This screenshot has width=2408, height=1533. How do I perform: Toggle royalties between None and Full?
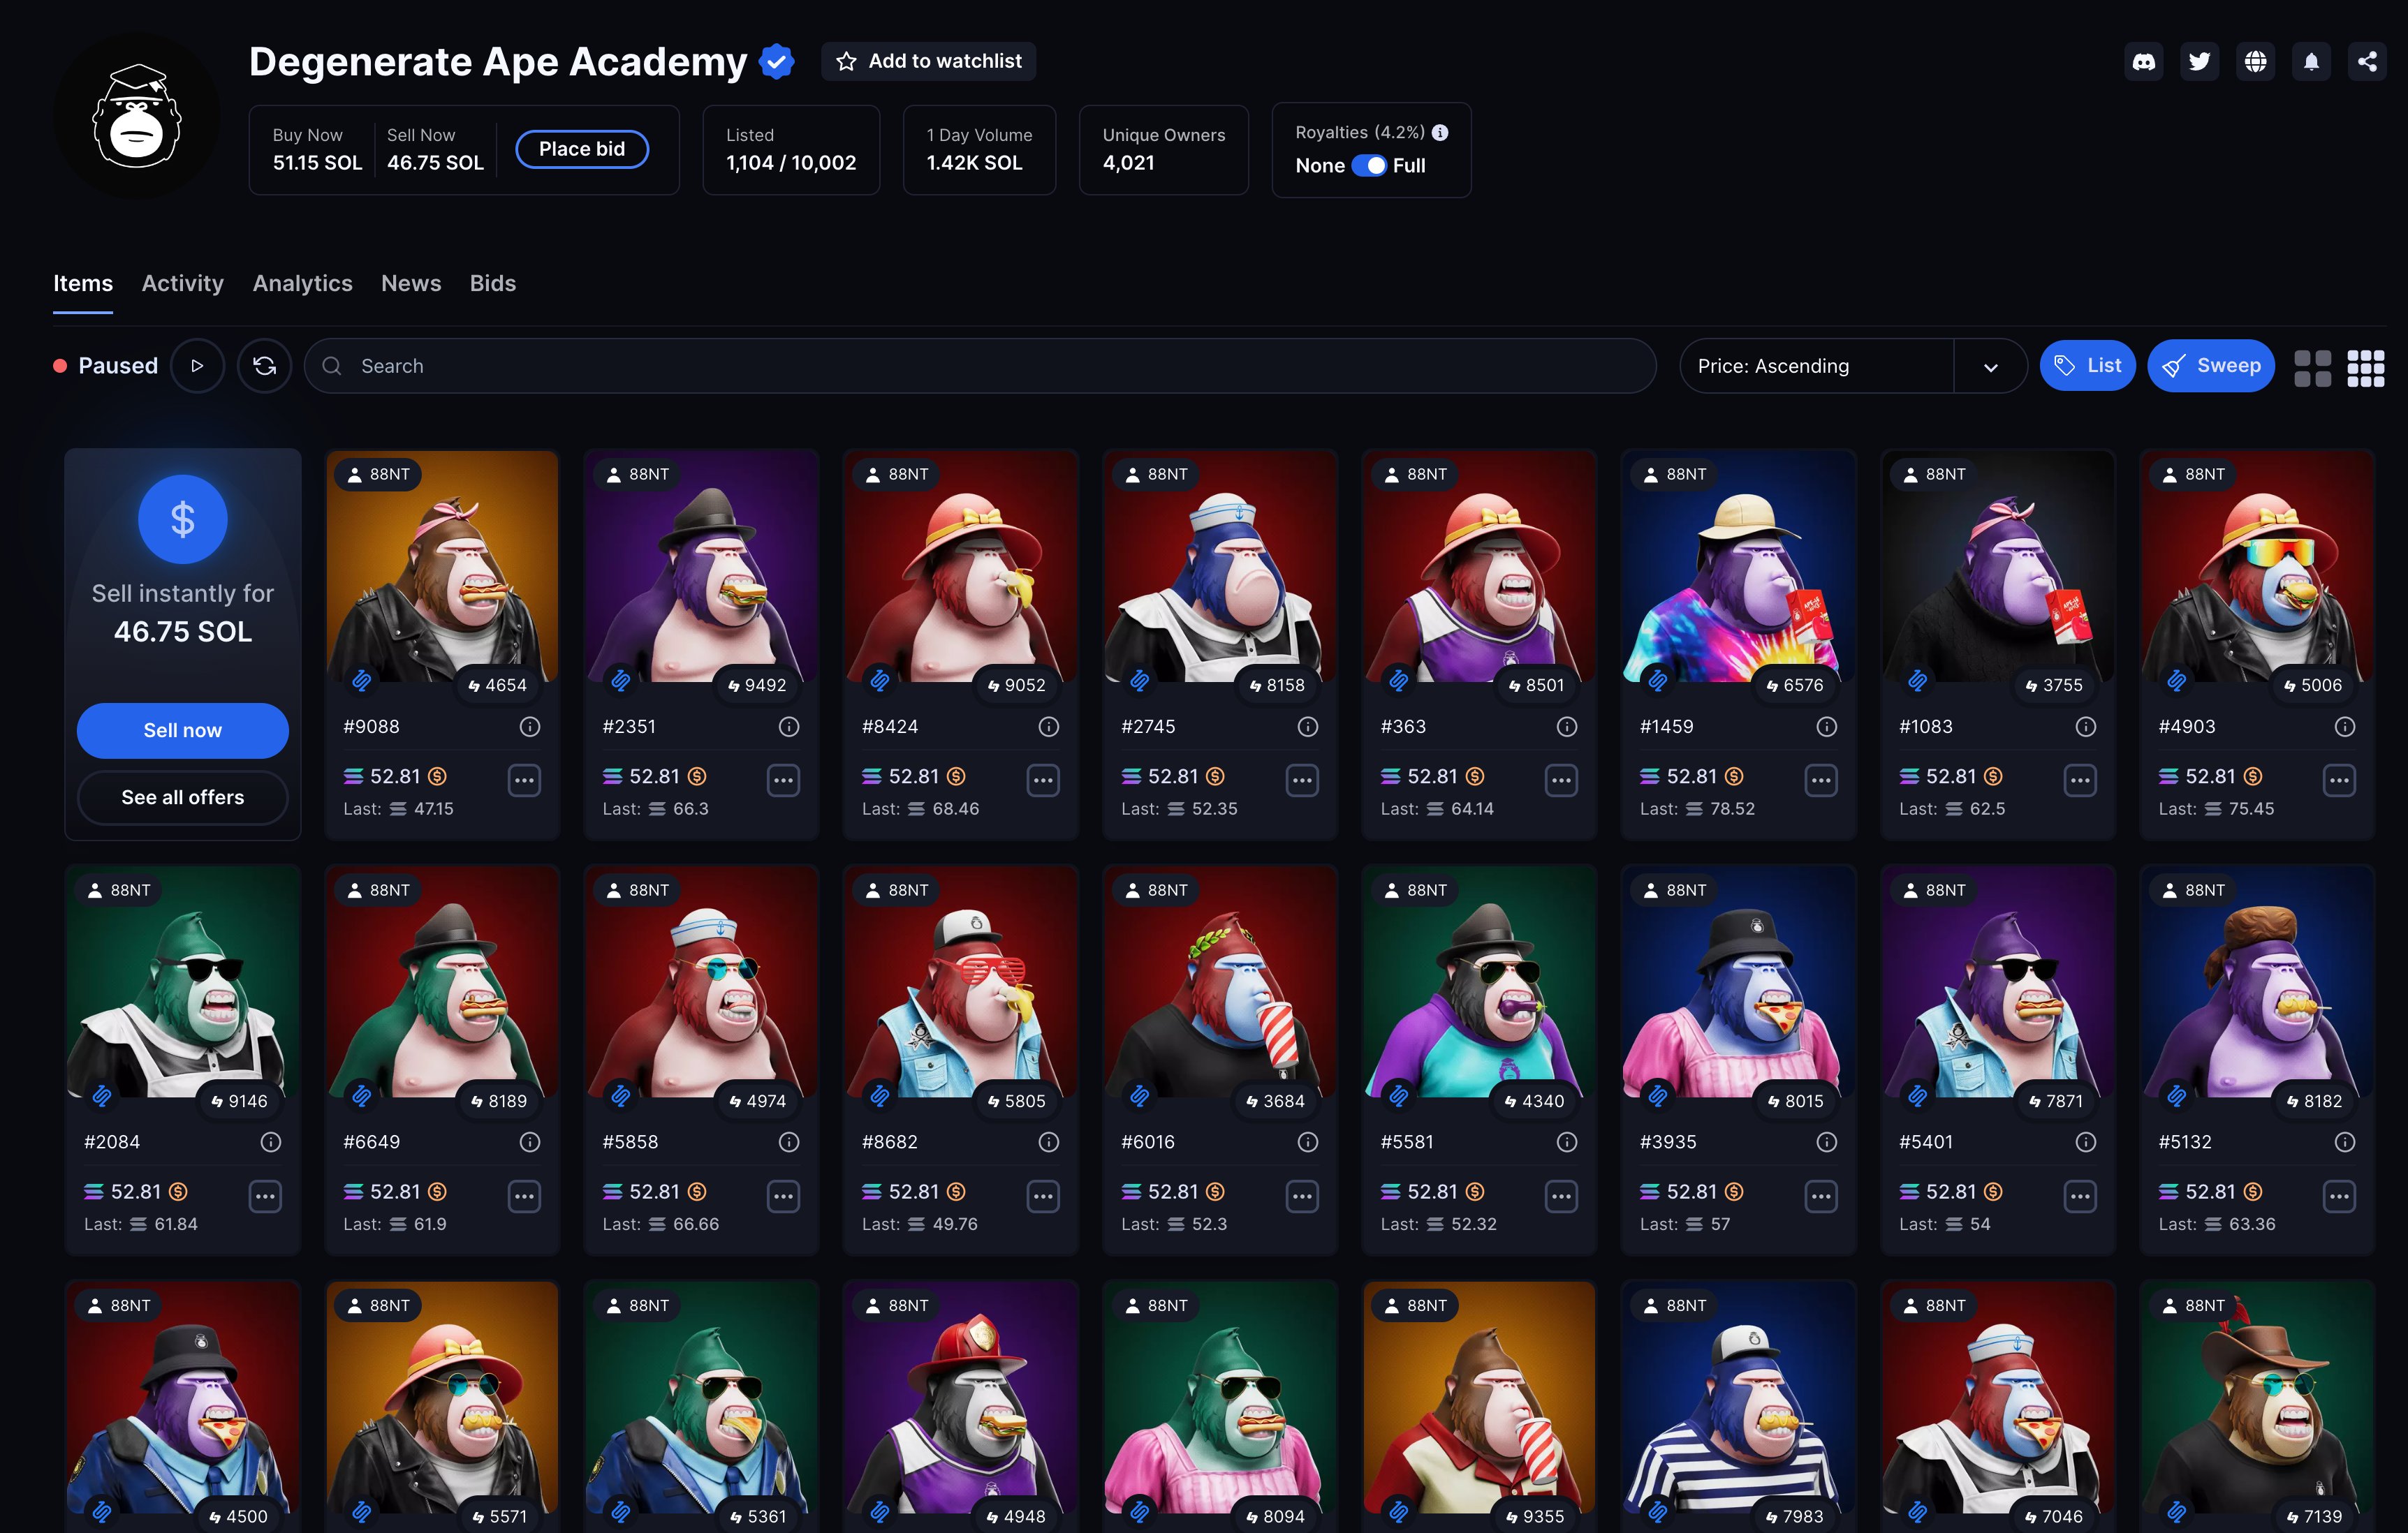click(1368, 166)
